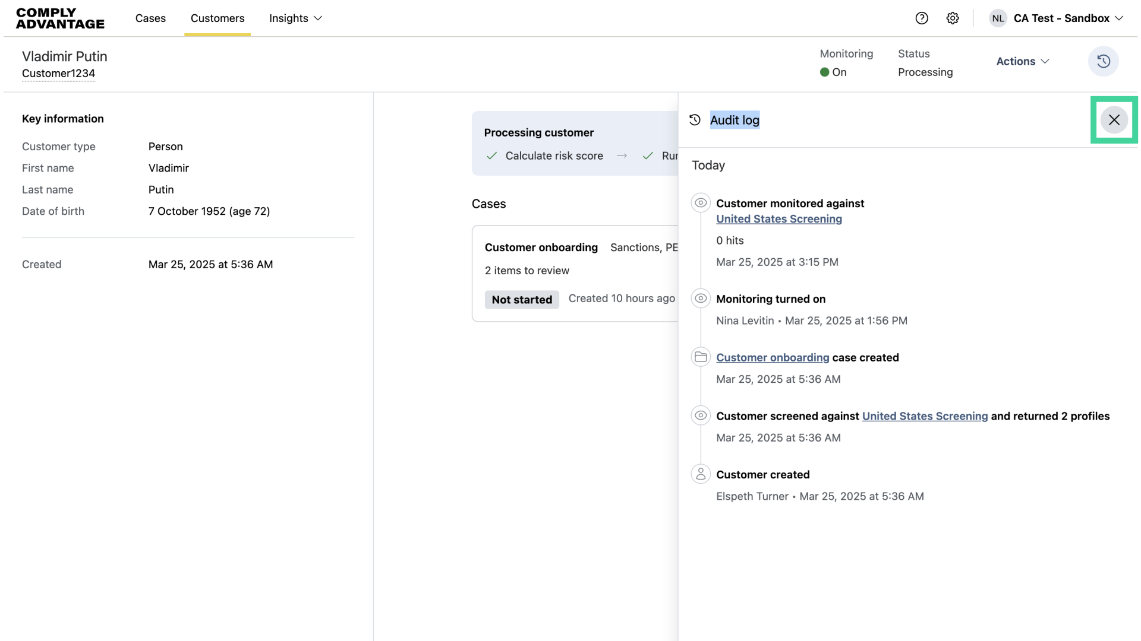Select the Customers tab
1141x641 pixels.
click(218, 18)
